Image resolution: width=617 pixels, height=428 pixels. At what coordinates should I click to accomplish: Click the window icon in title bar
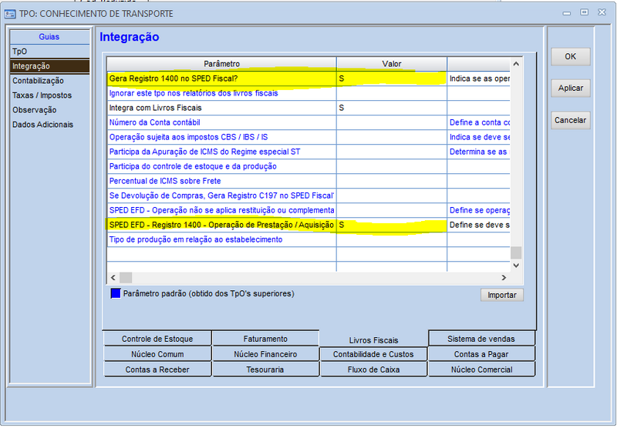pos(11,13)
